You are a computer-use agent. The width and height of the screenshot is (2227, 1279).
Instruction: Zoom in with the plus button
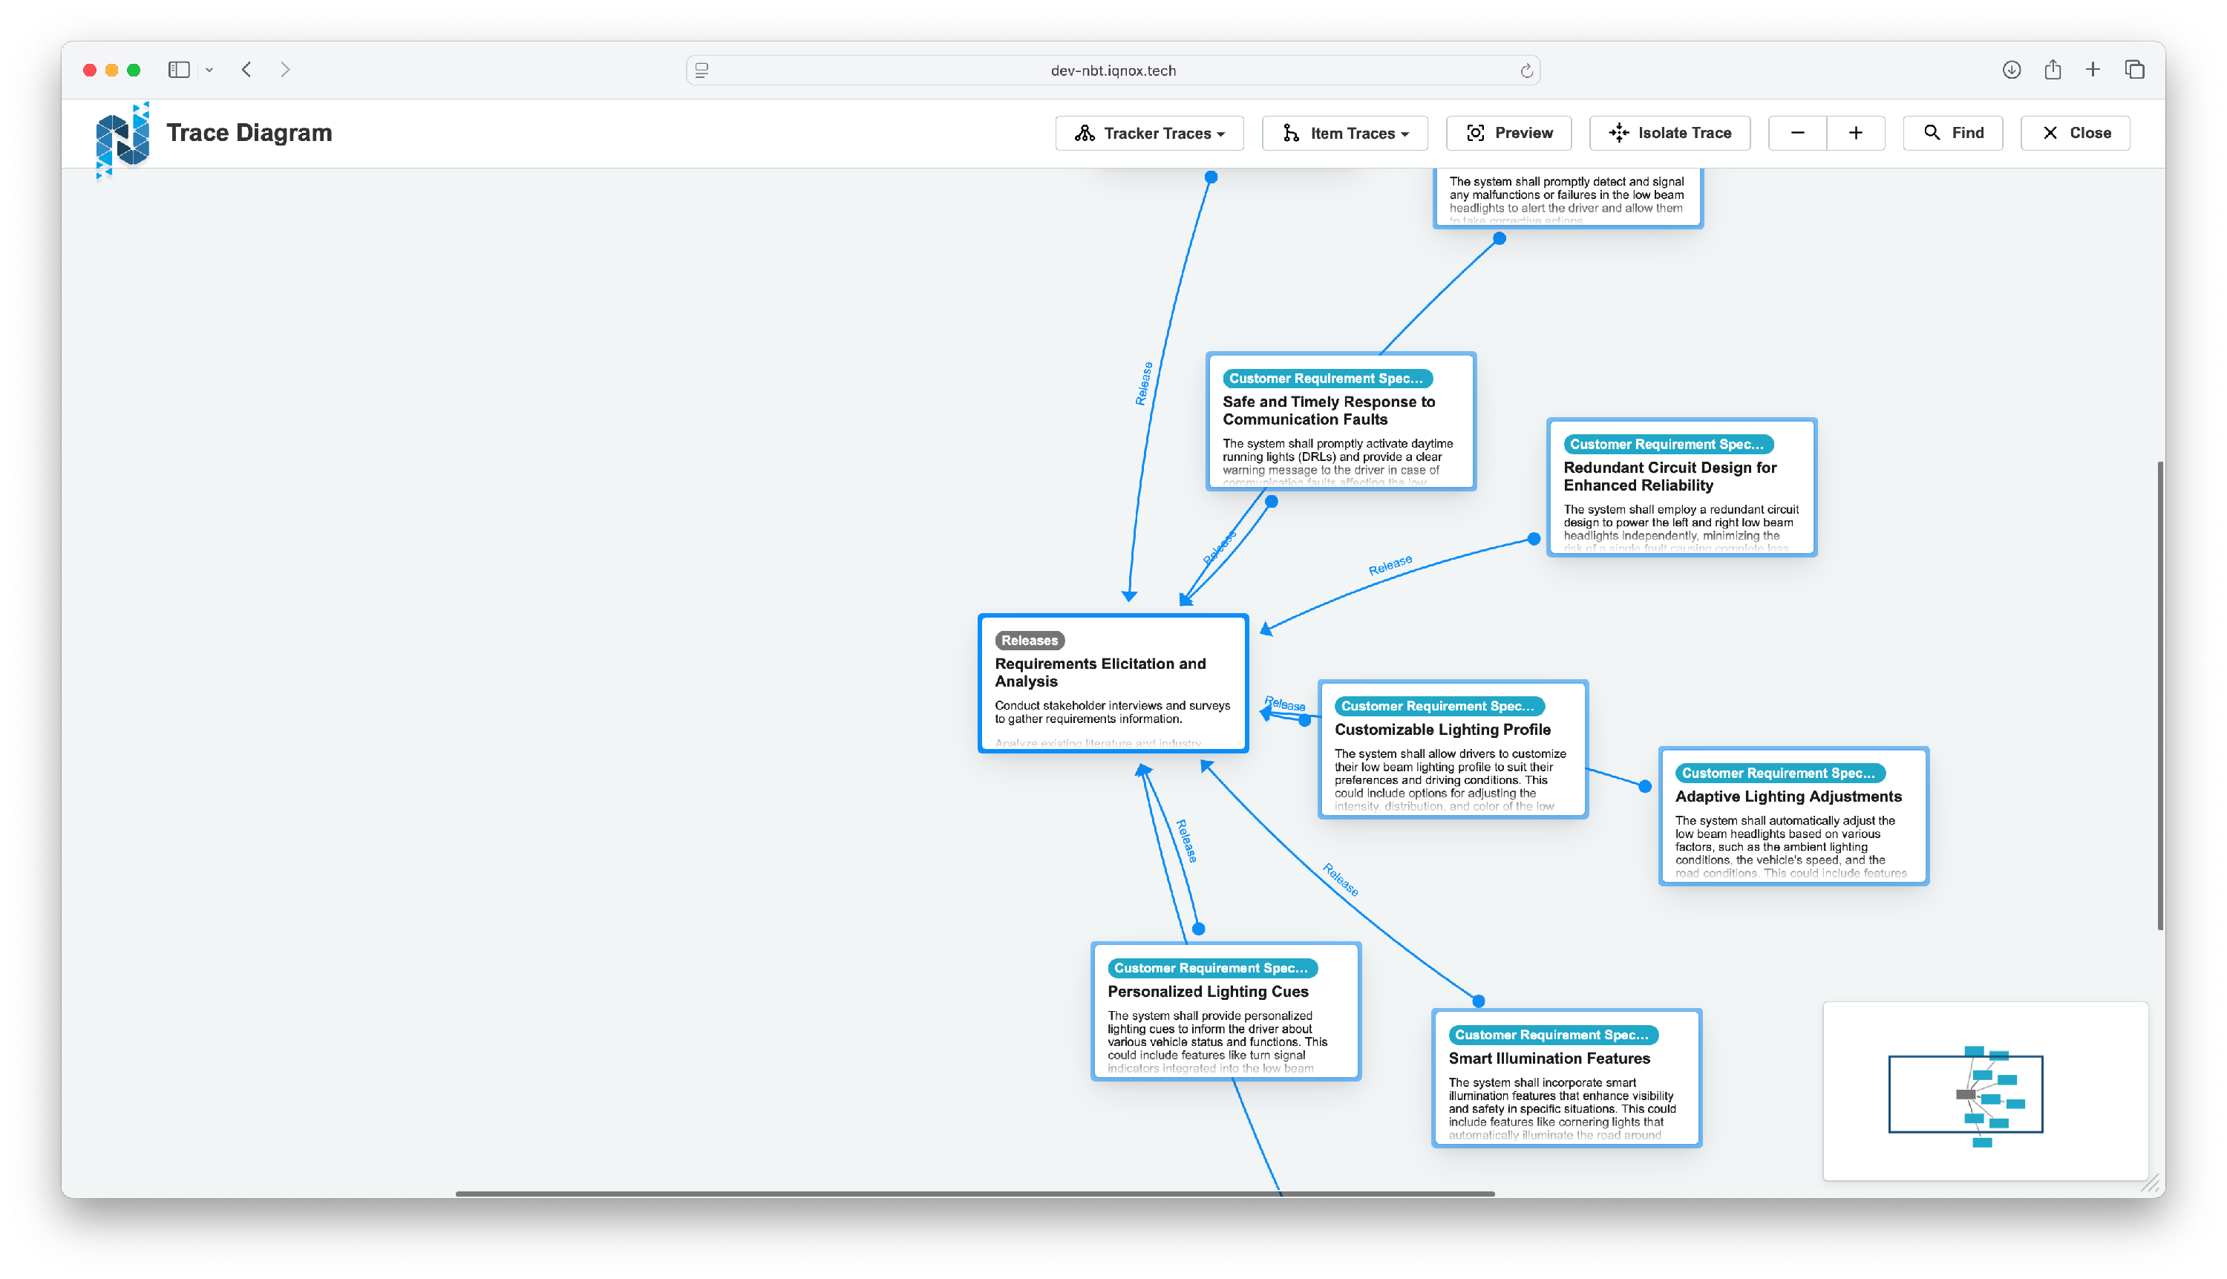tap(1855, 133)
